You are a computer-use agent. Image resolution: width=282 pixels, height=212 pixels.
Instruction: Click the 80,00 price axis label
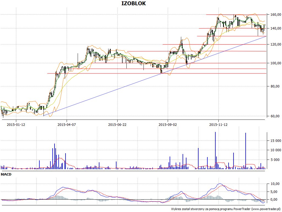[x=275, y=86]
